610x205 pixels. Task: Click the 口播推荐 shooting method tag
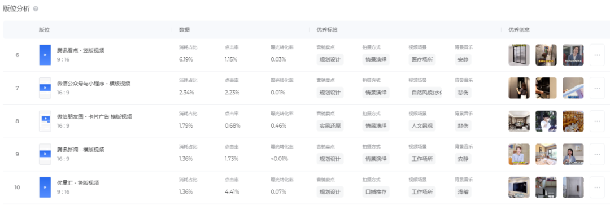tap(376, 192)
